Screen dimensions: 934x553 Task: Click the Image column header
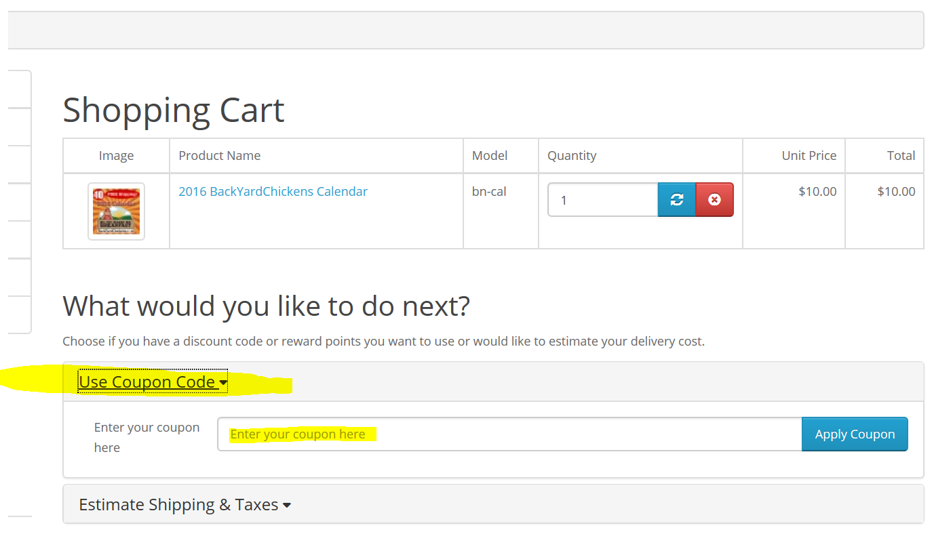coord(116,156)
